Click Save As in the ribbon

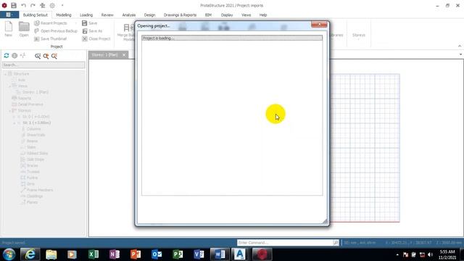[x=92, y=30]
